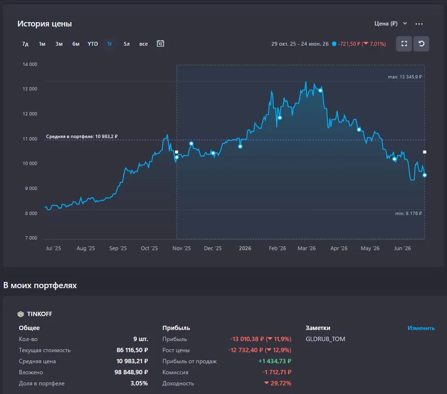Click the trade marker at the March peak

pyautogui.click(x=320, y=90)
